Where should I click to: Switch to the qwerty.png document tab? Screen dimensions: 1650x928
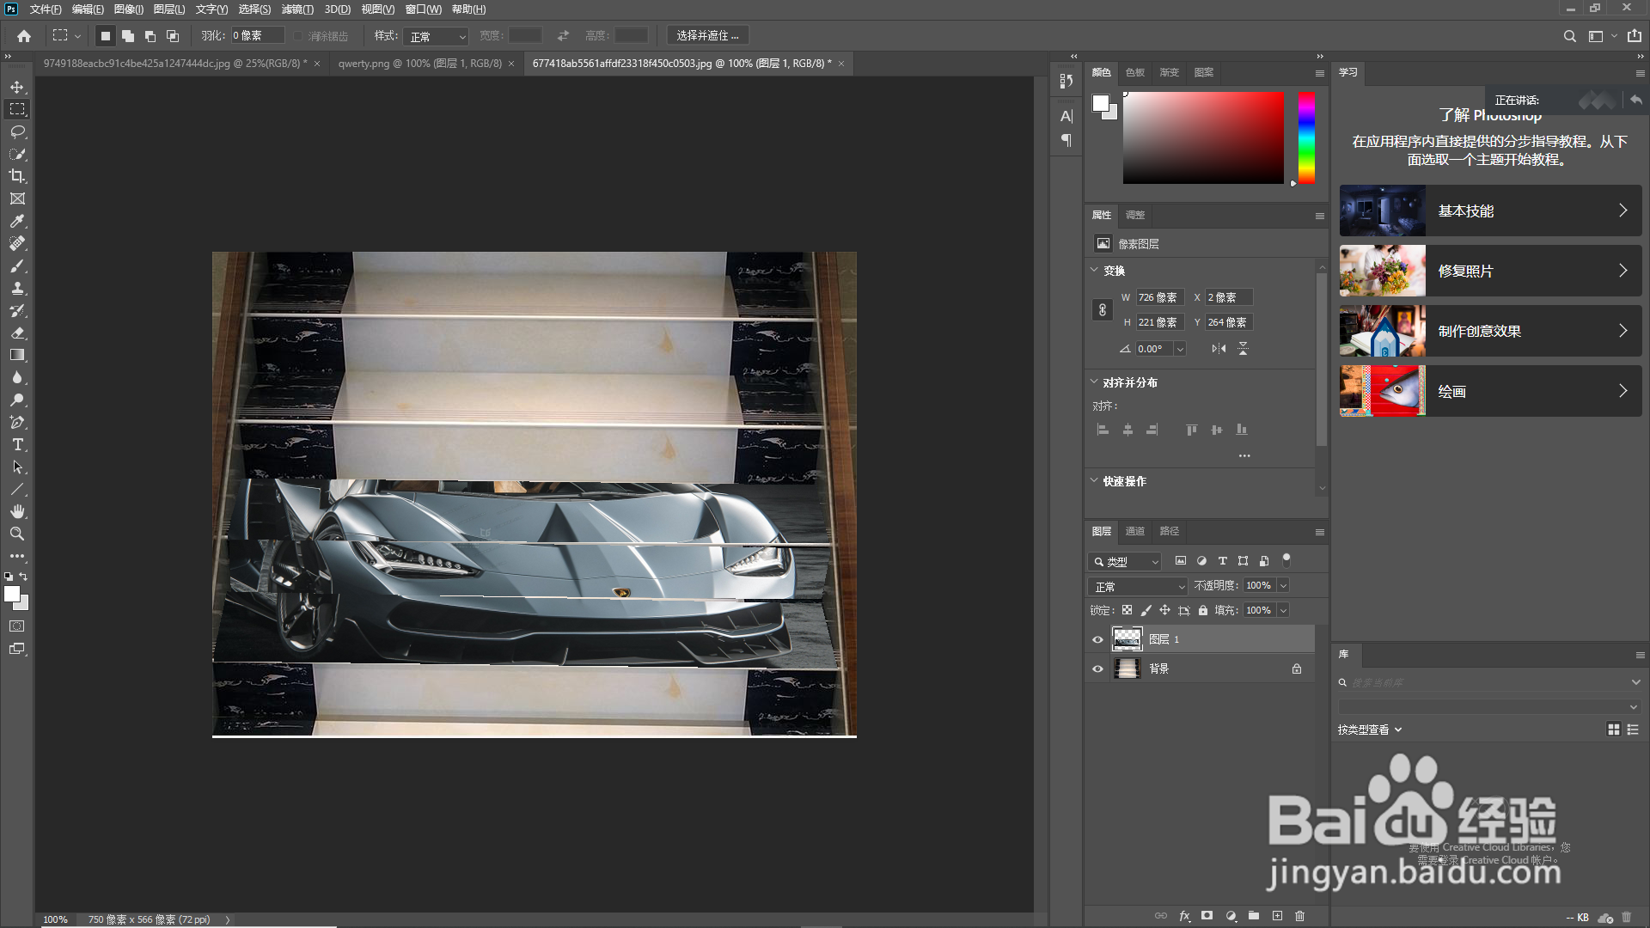coord(419,64)
